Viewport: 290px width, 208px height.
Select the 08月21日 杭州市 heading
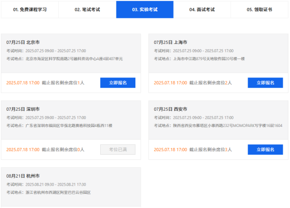[23, 176]
